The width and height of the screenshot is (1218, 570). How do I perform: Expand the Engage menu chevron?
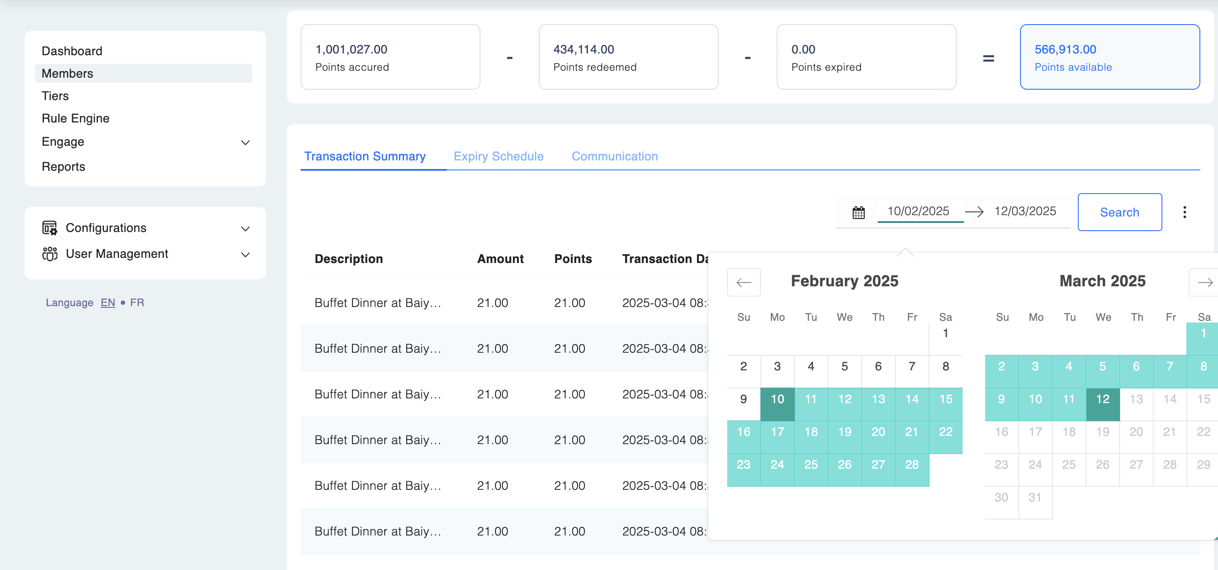point(245,142)
